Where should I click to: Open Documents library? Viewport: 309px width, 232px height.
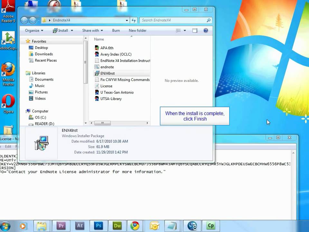pos(44,79)
